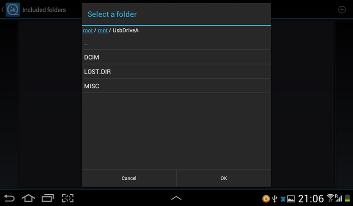Click the Cancel button

(129, 178)
